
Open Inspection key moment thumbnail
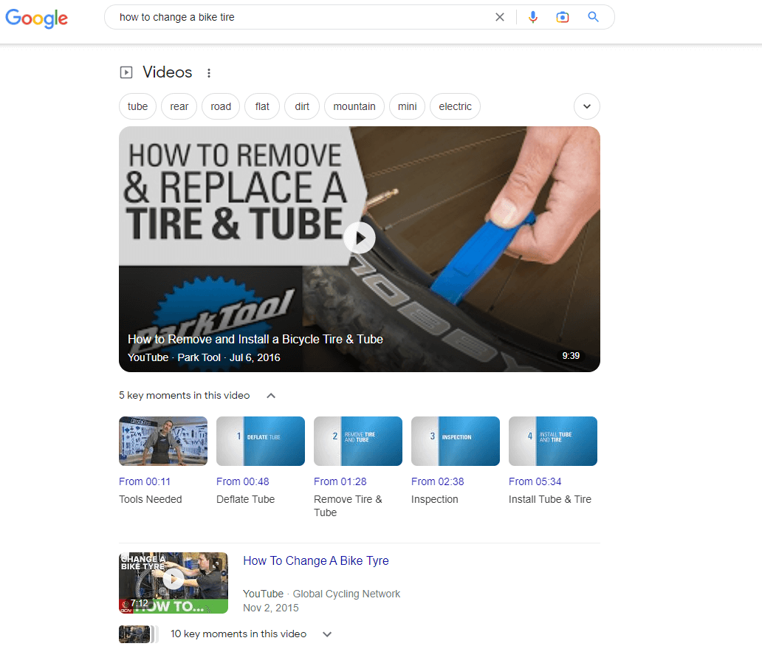(456, 441)
